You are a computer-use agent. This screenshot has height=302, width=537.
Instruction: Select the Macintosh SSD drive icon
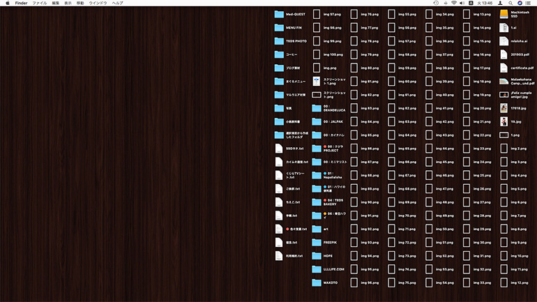pyautogui.click(x=504, y=14)
